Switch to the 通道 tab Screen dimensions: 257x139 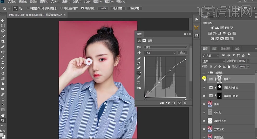tap(214, 49)
